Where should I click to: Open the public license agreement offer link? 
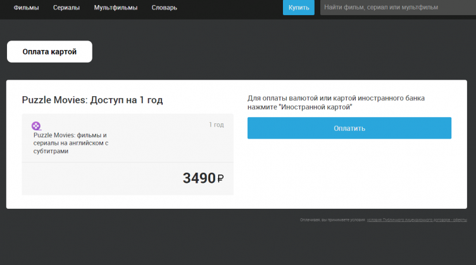[416, 220]
